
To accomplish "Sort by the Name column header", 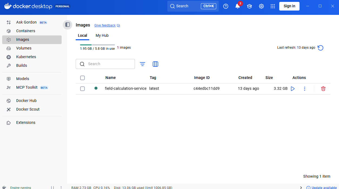I will point(111,78).
